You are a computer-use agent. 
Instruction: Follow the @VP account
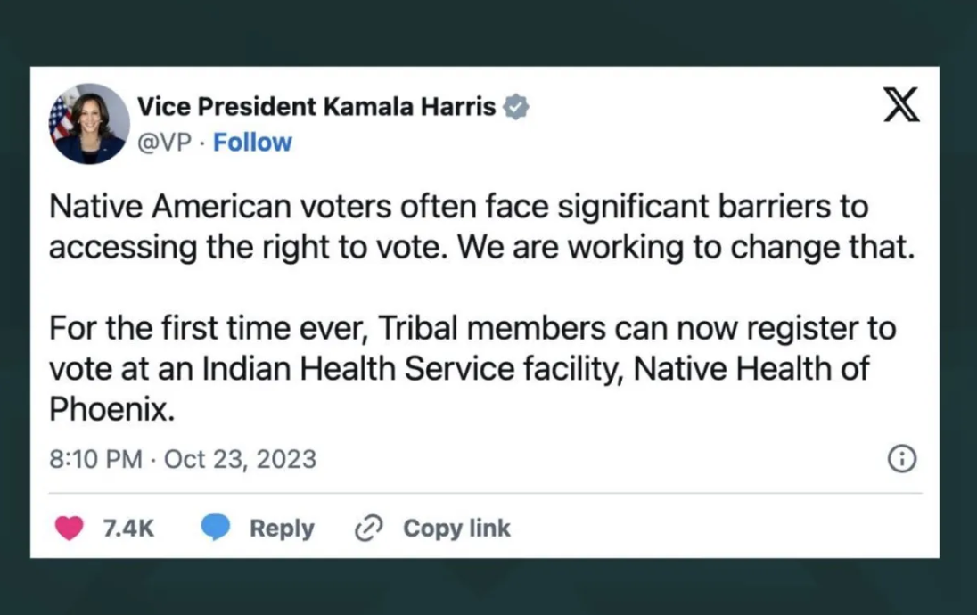[x=252, y=143]
